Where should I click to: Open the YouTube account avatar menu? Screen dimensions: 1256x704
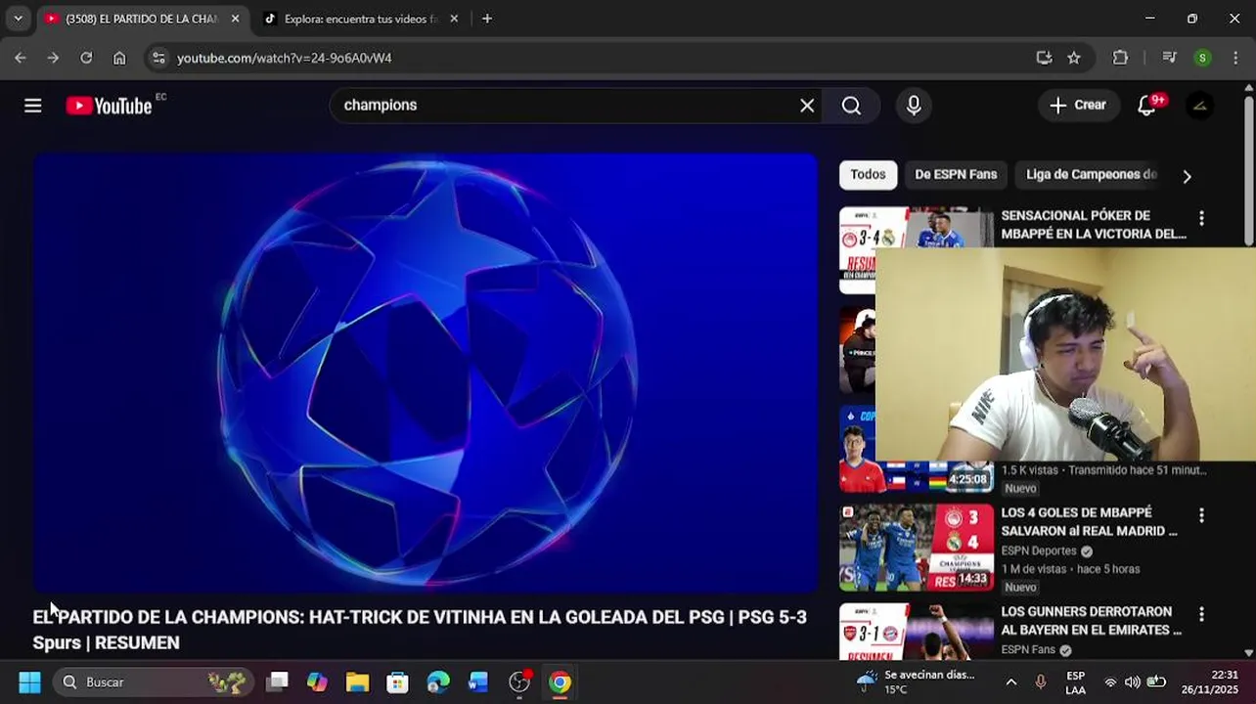[1199, 106]
